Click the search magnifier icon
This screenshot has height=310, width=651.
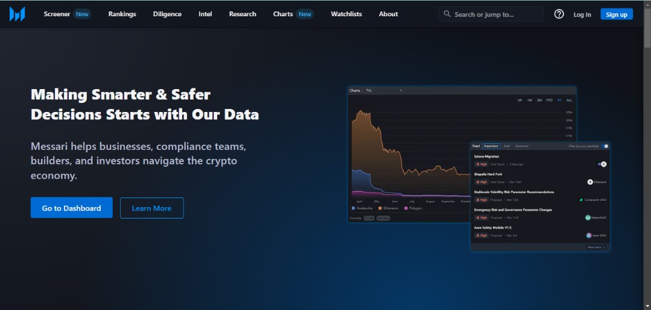(447, 14)
